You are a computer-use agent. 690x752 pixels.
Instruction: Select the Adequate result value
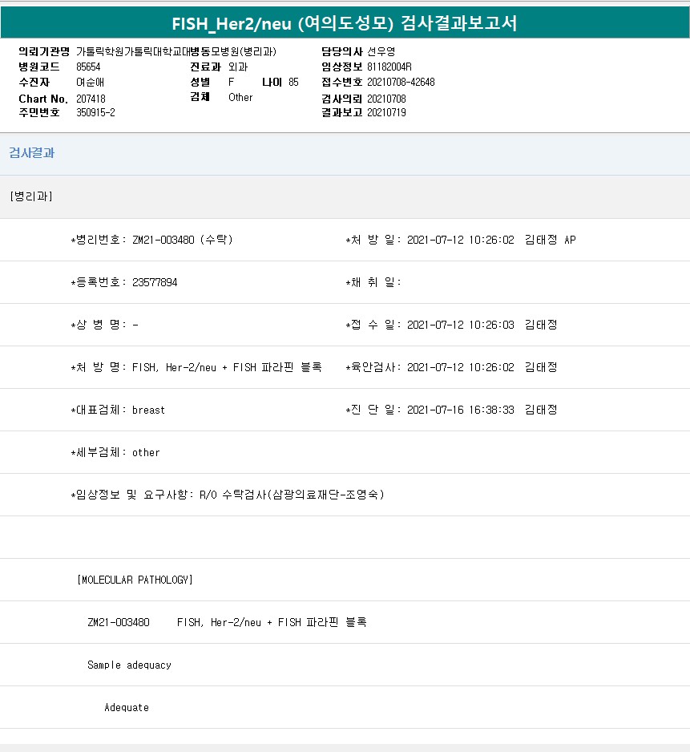coord(127,708)
